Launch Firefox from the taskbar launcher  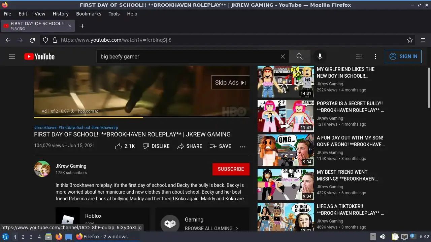pyautogui.click(x=59, y=237)
